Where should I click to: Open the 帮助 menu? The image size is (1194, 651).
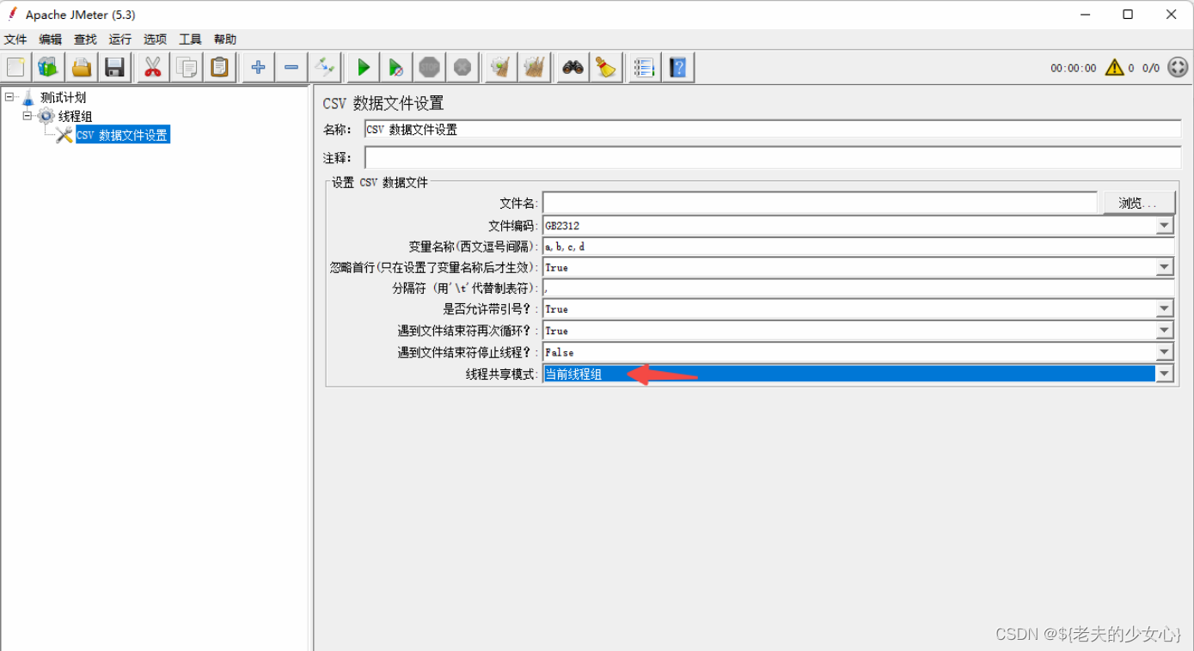[225, 40]
